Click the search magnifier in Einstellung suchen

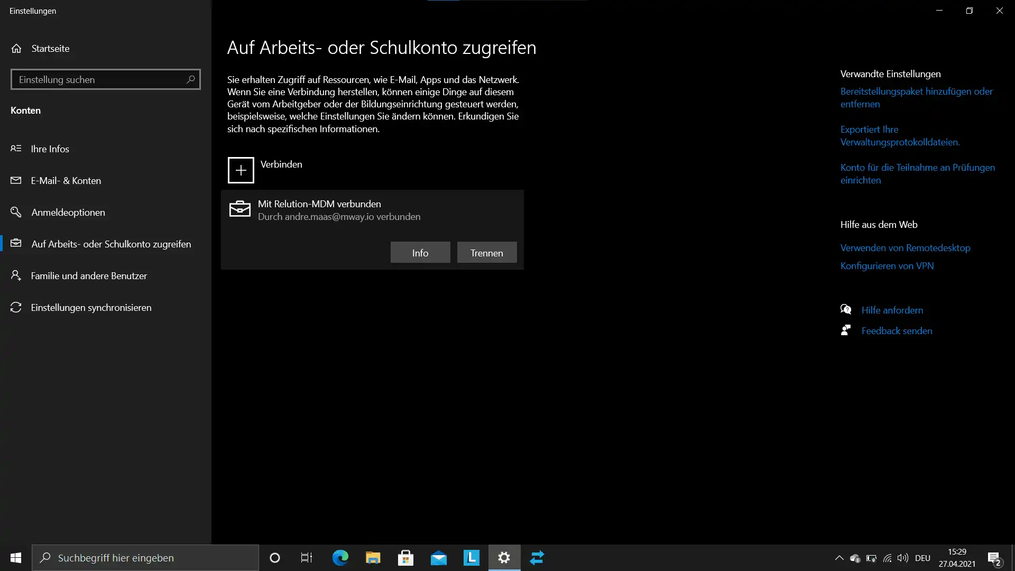[191, 79]
